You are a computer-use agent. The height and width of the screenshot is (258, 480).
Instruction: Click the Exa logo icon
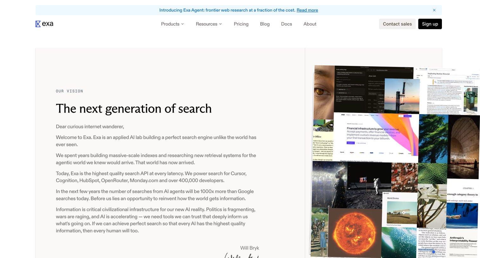(x=38, y=24)
